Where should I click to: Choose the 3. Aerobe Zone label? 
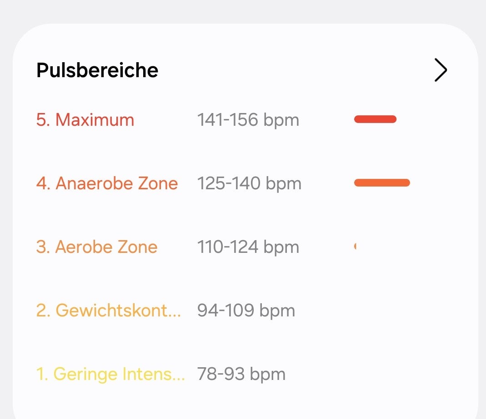[96, 247]
